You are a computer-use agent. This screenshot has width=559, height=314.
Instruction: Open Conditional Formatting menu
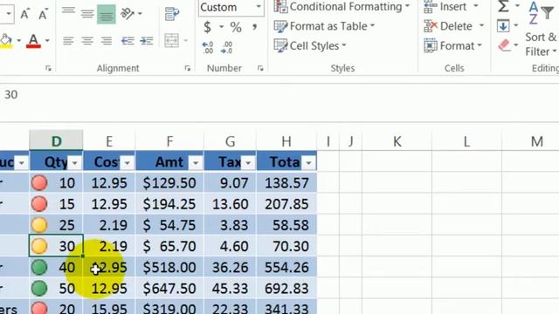[342, 6]
